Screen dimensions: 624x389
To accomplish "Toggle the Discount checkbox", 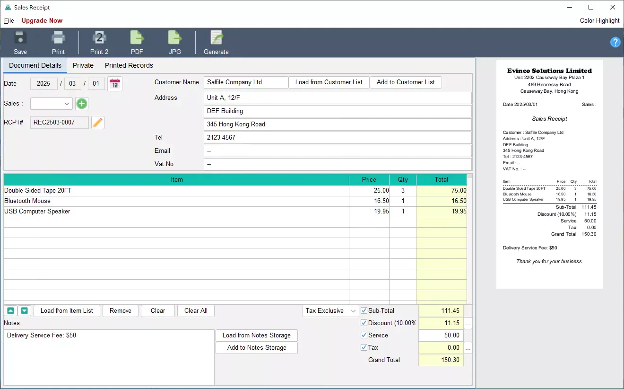I will point(364,323).
